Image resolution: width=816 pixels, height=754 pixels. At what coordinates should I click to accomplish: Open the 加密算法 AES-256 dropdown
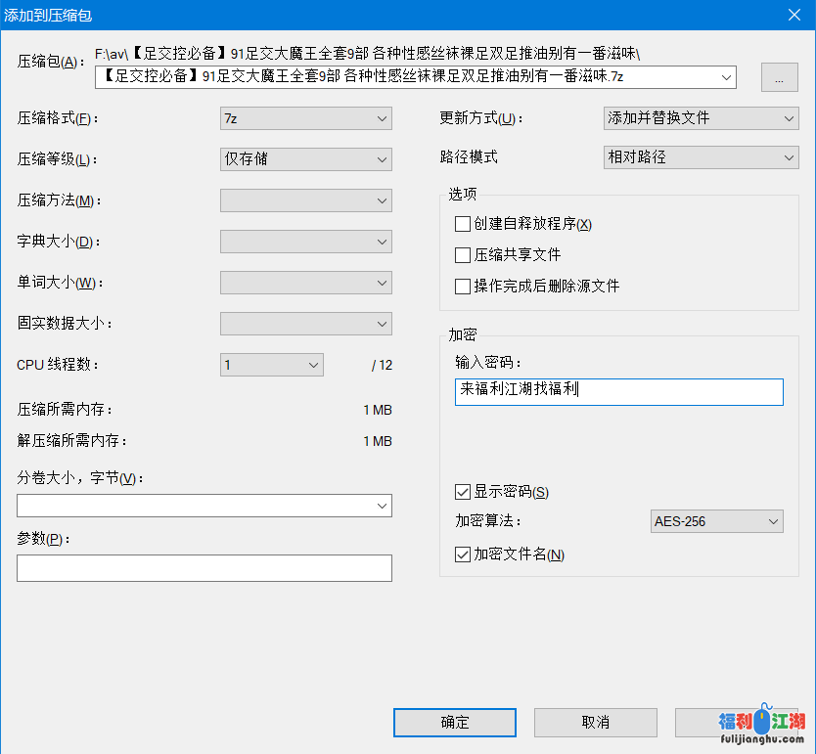[716, 521]
